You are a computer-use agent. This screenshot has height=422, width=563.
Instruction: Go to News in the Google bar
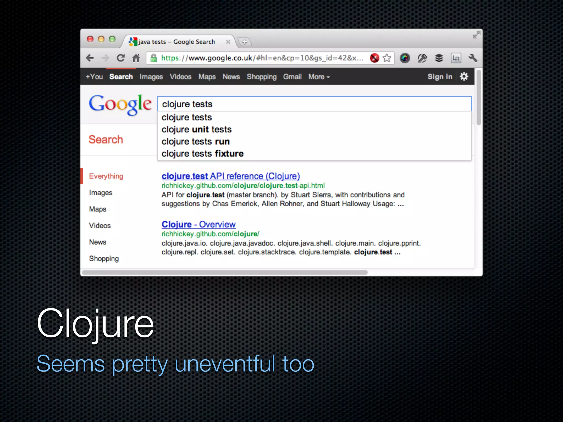pyautogui.click(x=231, y=77)
